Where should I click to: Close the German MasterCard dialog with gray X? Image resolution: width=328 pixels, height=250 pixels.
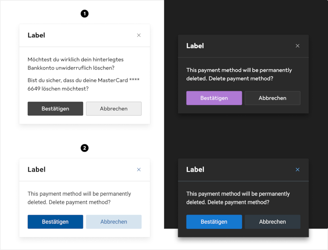[139, 35]
